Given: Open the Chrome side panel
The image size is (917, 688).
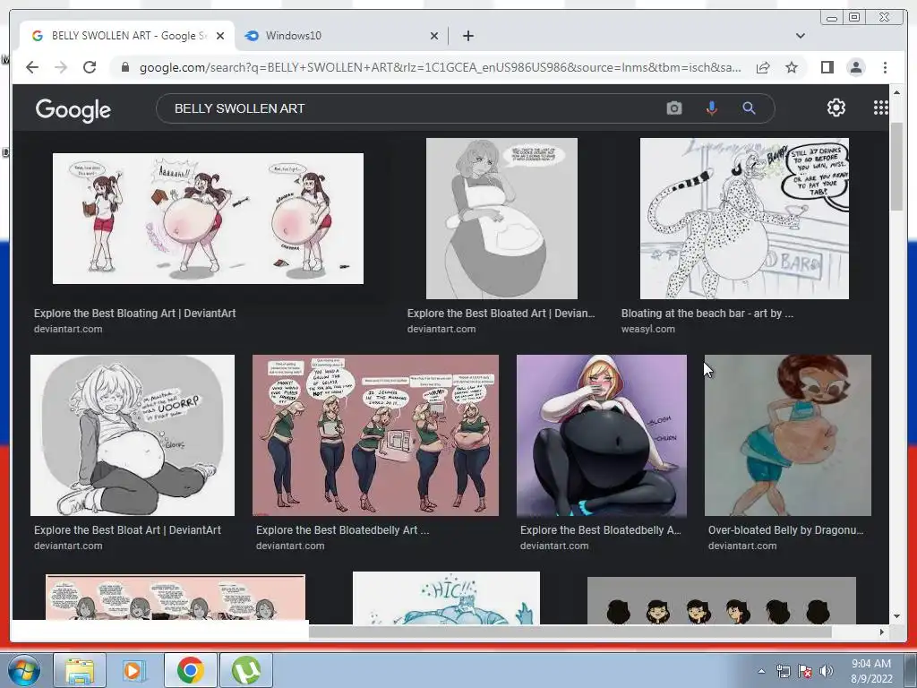Looking at the screenshot, I should 827,67.
